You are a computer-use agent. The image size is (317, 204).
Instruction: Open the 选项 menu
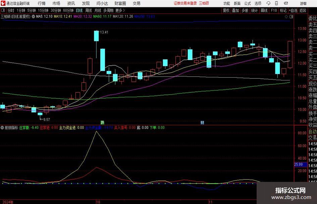[258, 3]
